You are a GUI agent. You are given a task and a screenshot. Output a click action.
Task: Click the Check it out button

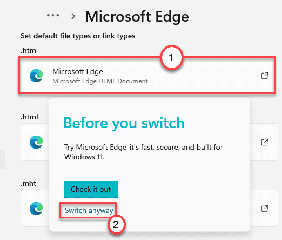[91, 189]
